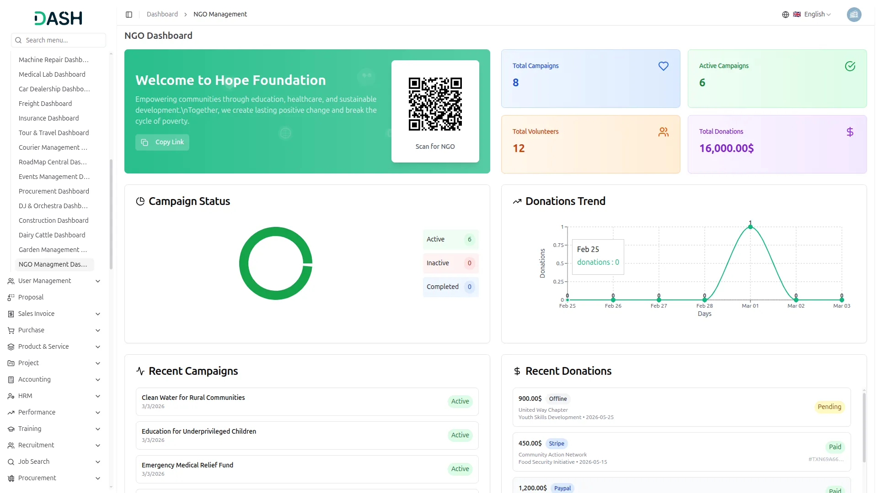Screen dimensions: 878x493
Task: Go to Dashboard breadcrumb link
Action: click(162, 15)
